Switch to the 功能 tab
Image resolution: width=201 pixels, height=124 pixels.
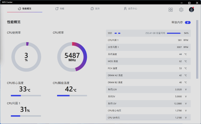(60, 8)
